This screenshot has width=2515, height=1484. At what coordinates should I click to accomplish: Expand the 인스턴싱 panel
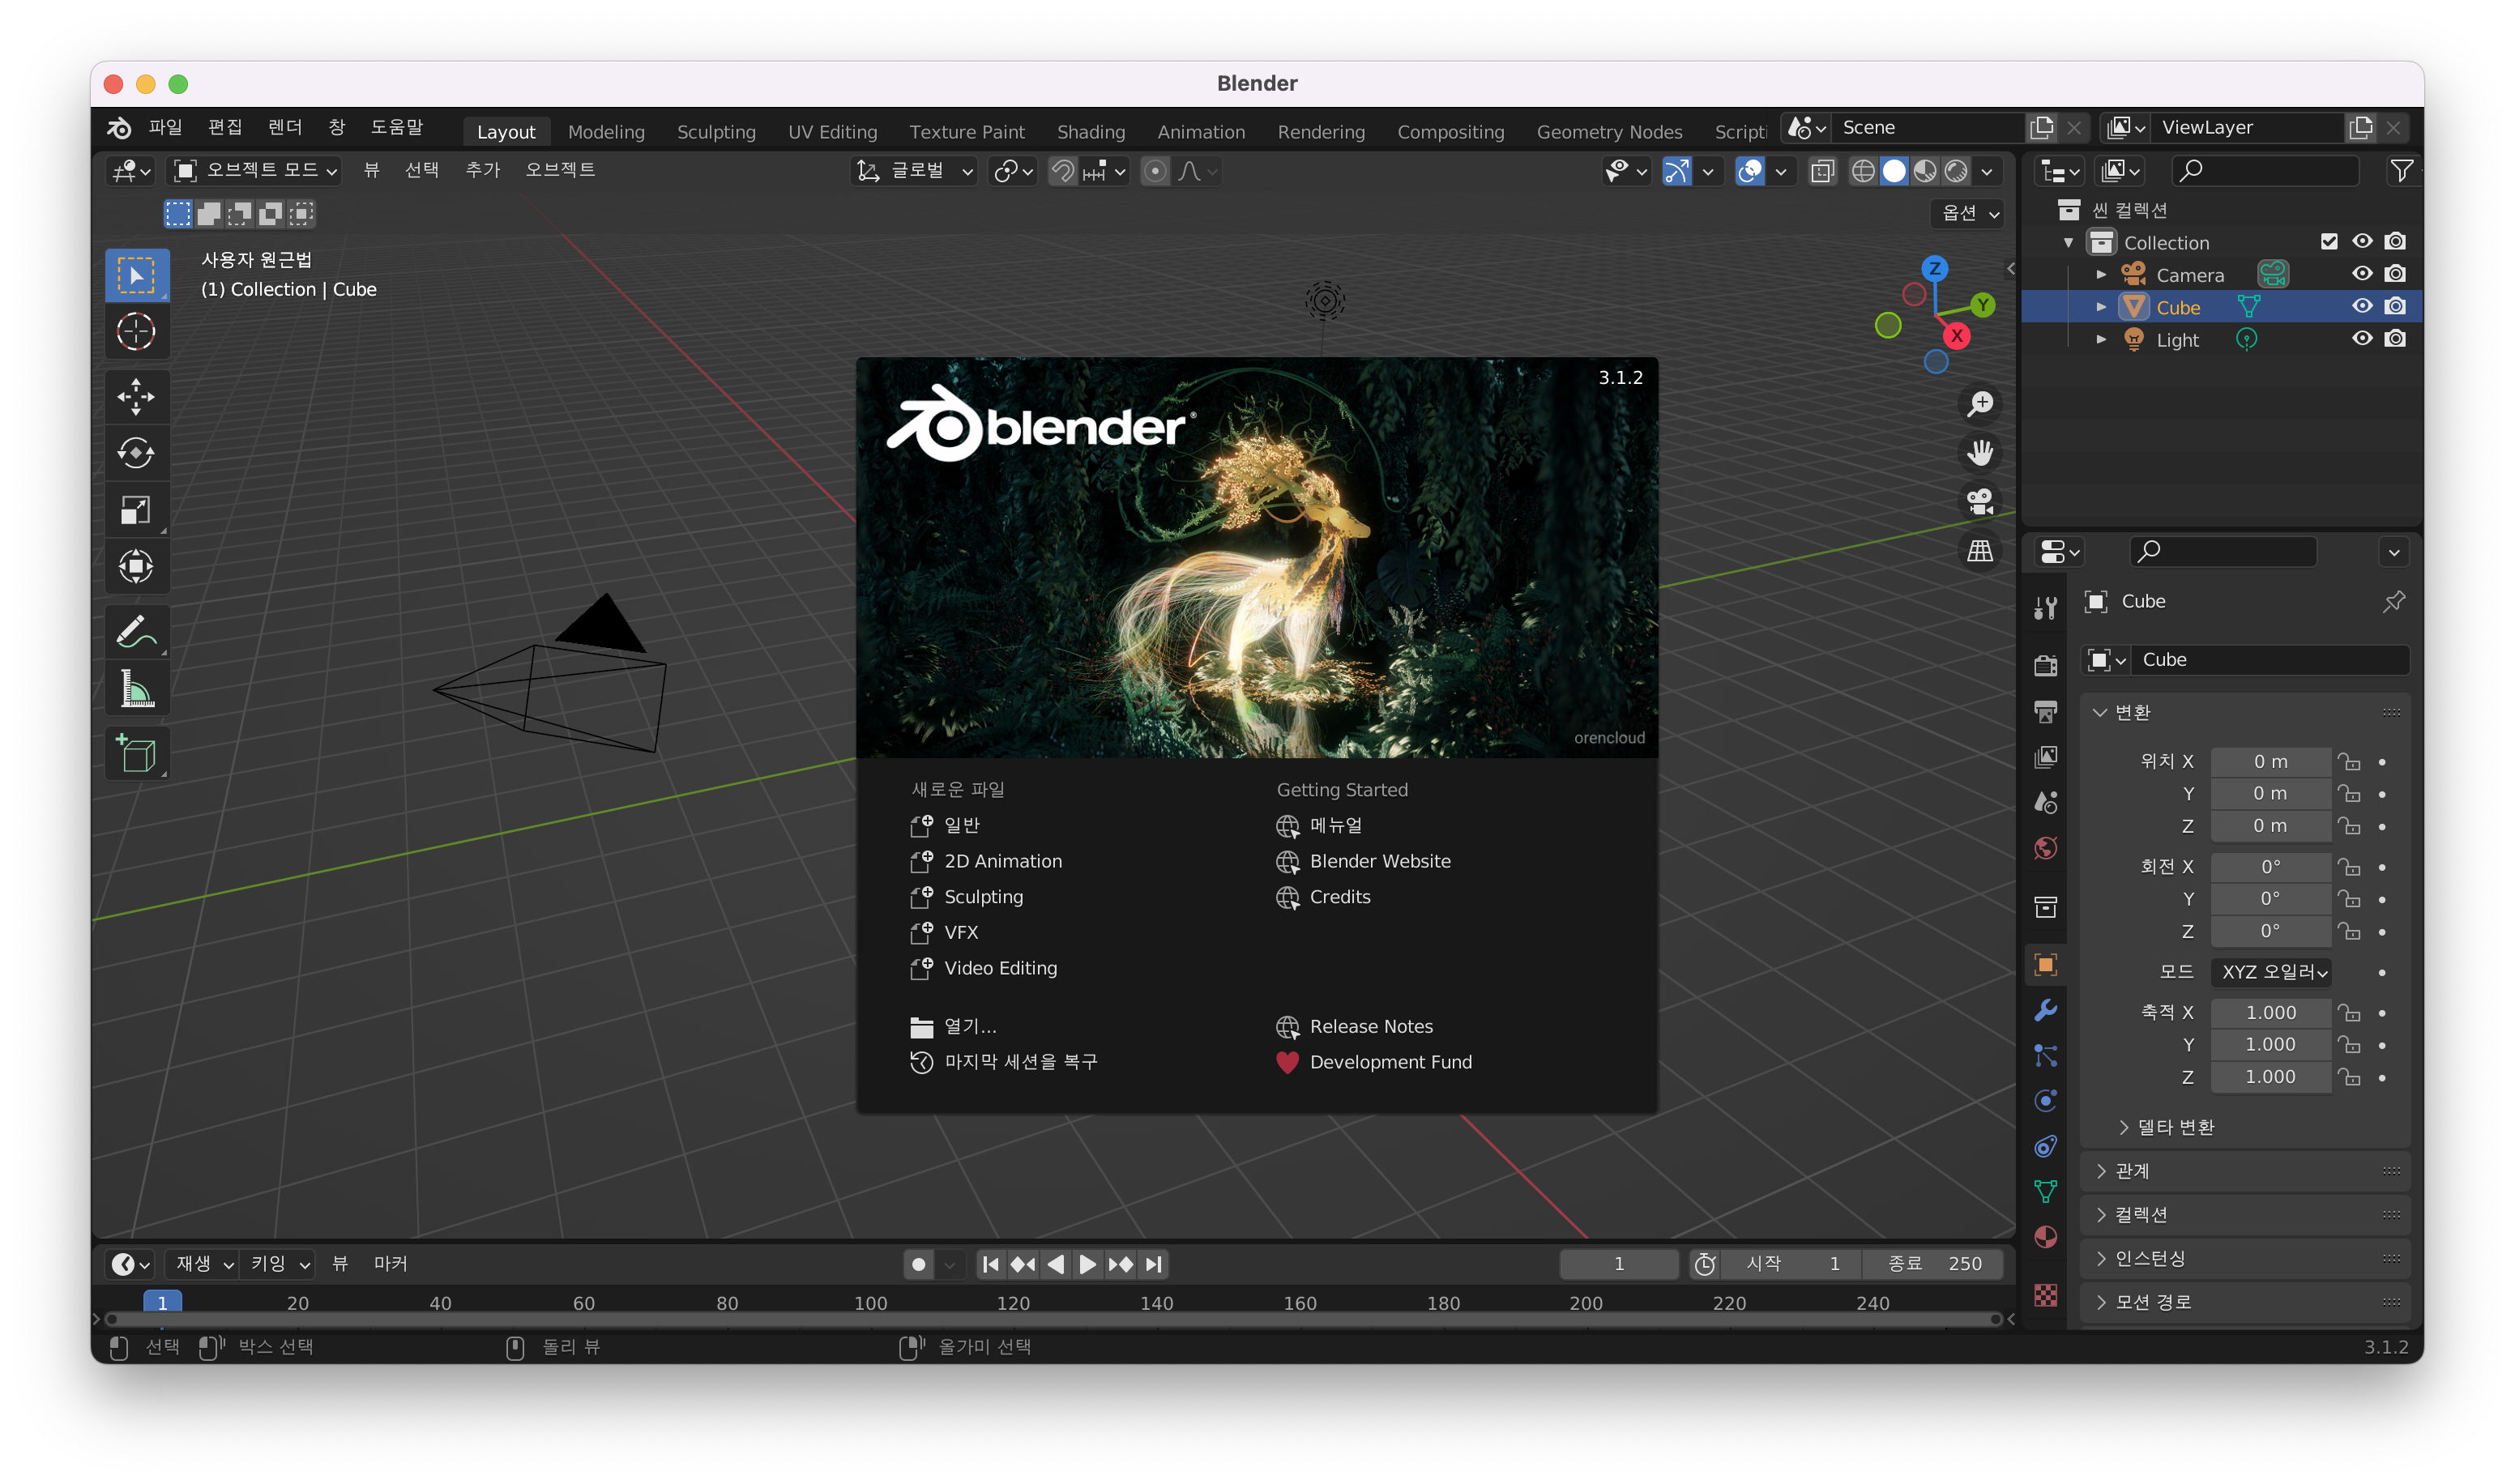pos(2245,1258)
